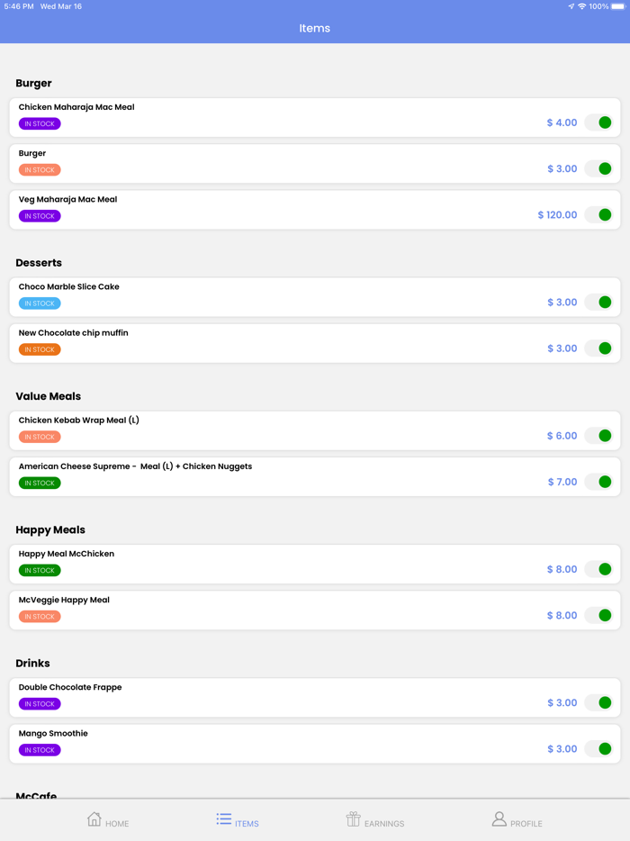The height and width of the screenshot is (841, 630).
Task: Tap New Chocolate chip muffin IN STOCK badge
Action: (40, 349)
